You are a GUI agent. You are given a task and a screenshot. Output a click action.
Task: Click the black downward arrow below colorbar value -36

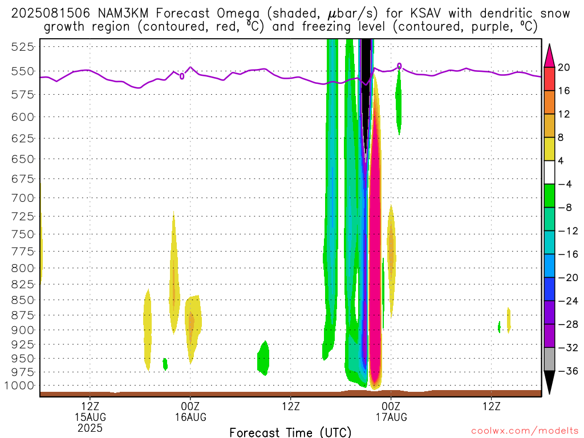(x=549, y=383)
